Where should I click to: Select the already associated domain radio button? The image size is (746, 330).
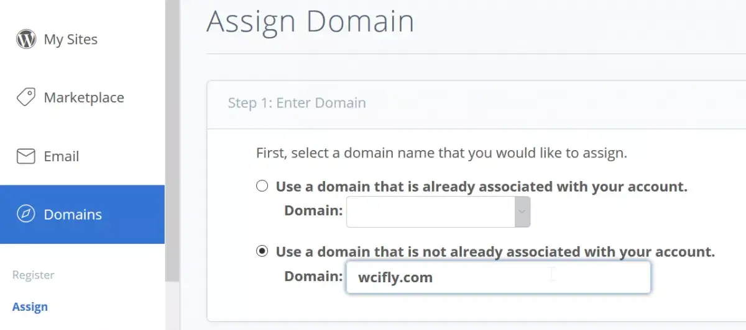pos(262,186)
